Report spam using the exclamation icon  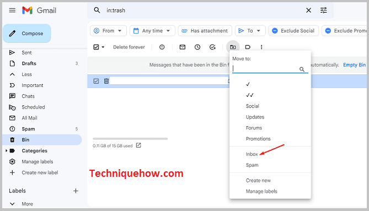(x=162, y=47)
